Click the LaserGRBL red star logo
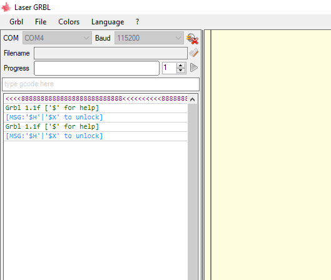Screen dimensions: 331x280 coord(6,7)
